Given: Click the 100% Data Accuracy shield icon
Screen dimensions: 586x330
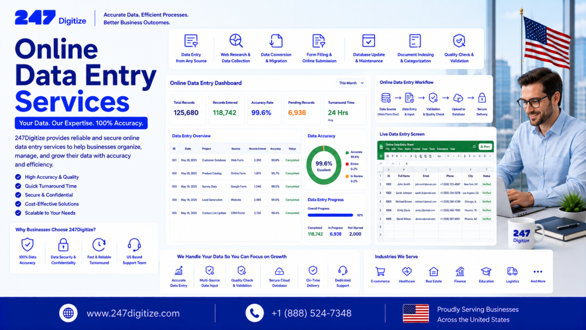Looking at the screenshot, I should 28,245.
